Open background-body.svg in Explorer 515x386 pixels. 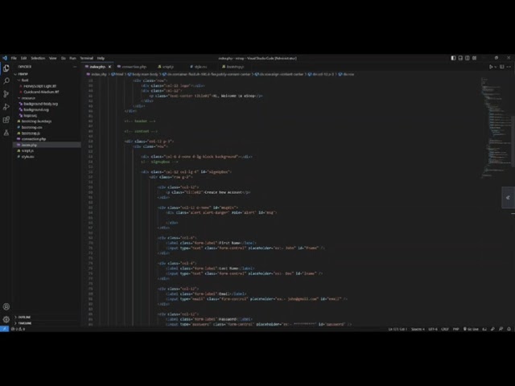coord(40,104)
